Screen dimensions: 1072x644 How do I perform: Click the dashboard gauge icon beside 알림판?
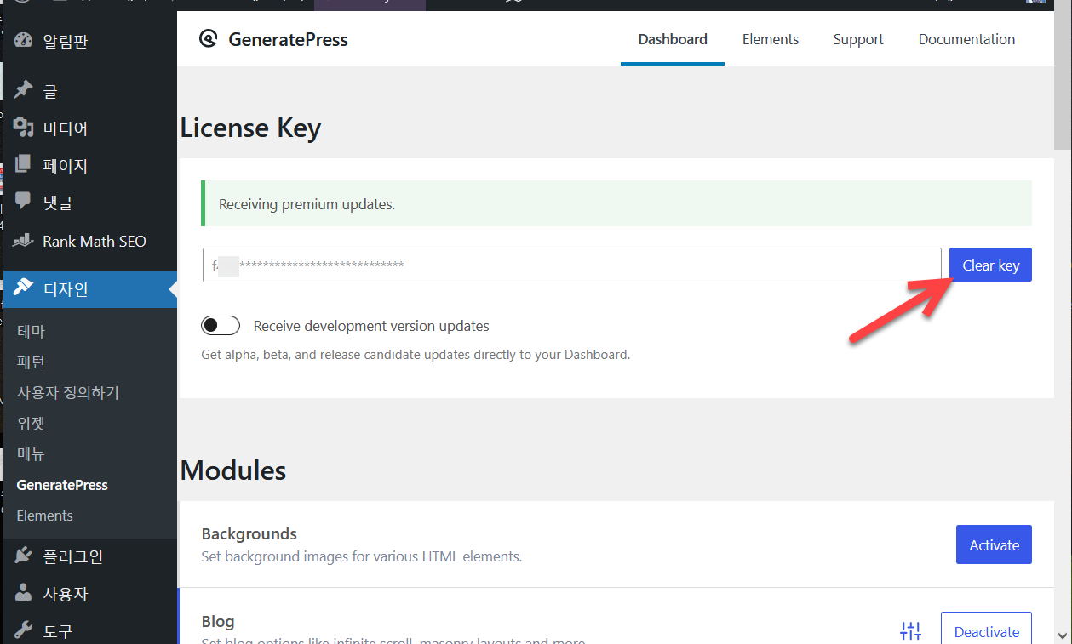(24, 40)
